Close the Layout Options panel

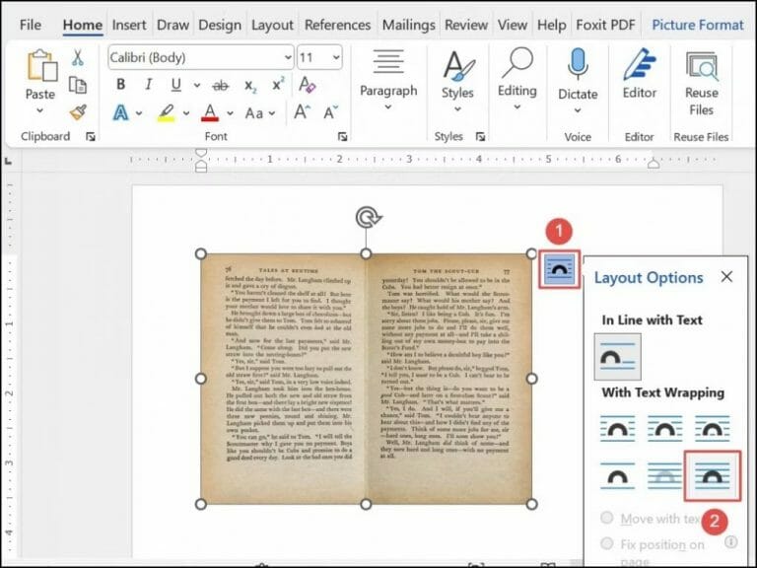coord(726,277)
